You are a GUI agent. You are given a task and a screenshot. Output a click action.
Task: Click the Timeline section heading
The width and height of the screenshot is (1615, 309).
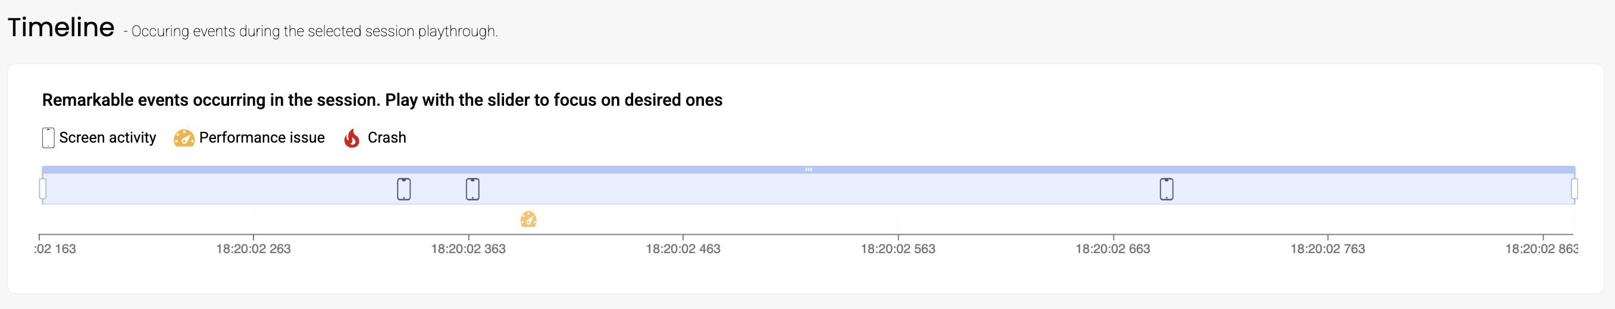[61, 27]
